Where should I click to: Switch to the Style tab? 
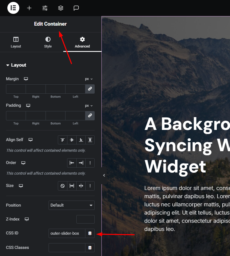pos(48,42)
